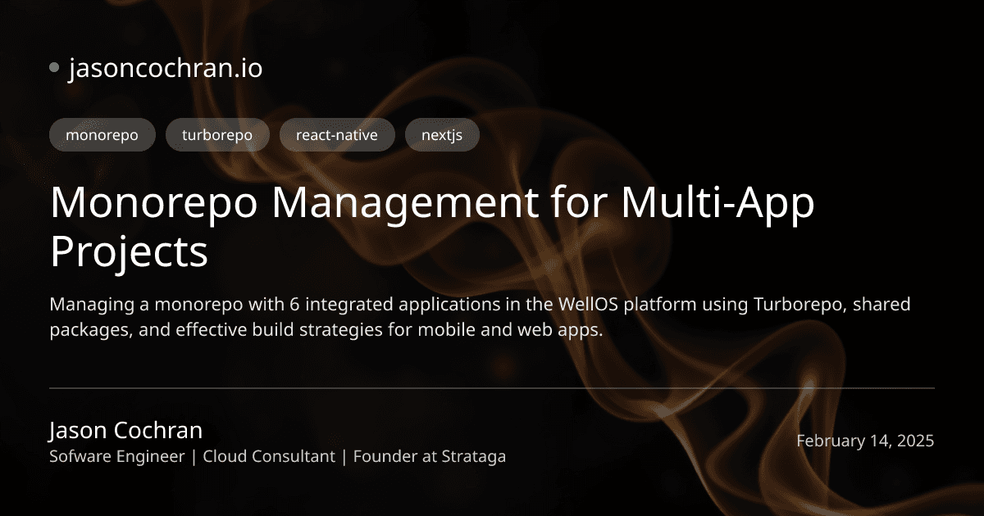This screenshot has width=984, height=516.
Task: Click the Founder at Strataga text
Action: tap(429, 456)
